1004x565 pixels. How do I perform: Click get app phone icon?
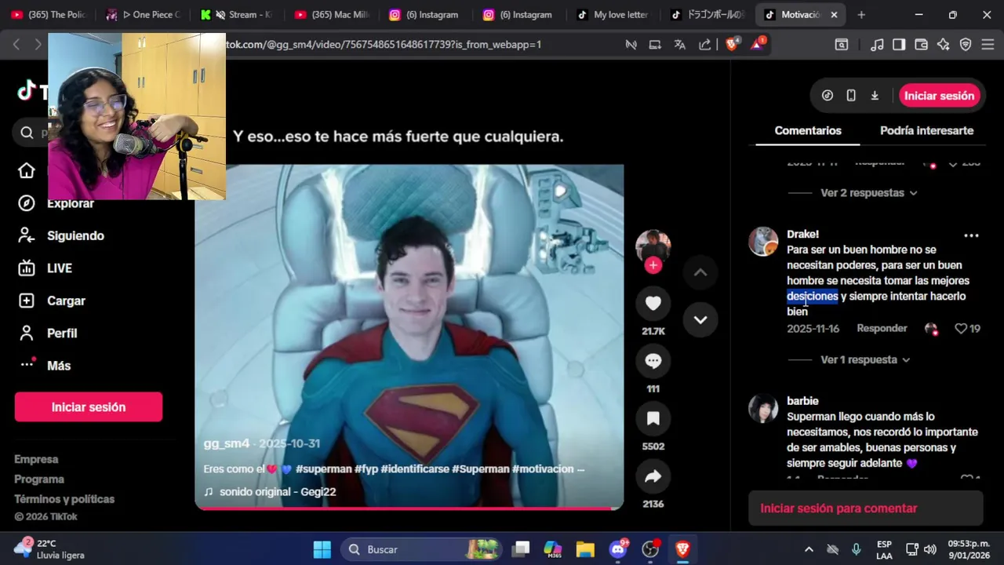click(x=851, y=96)
